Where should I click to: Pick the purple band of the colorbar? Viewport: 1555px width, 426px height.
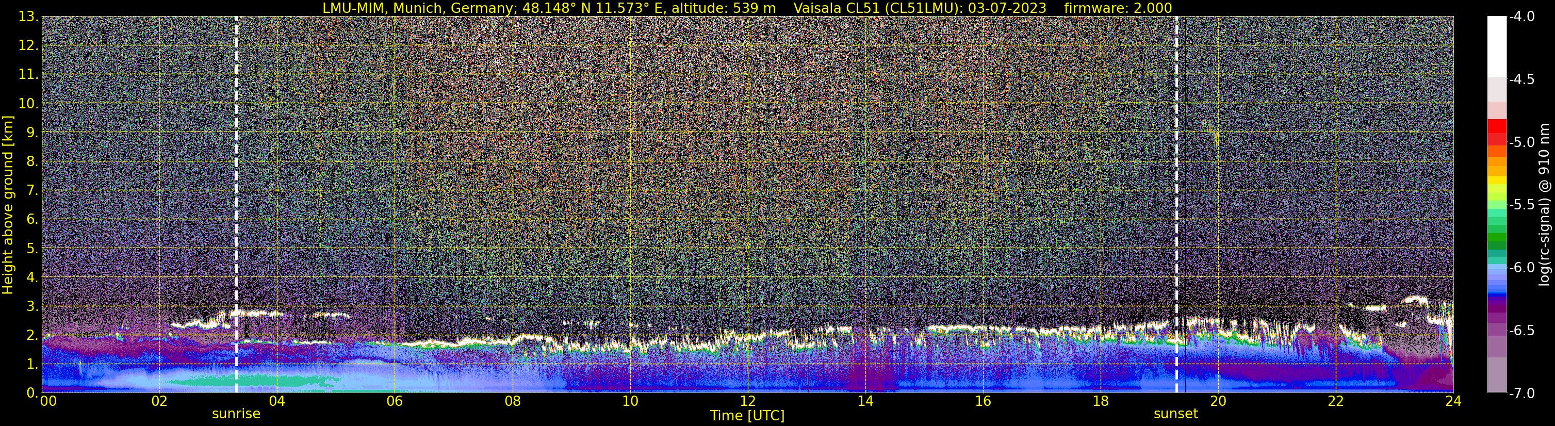click(1497, 307)
